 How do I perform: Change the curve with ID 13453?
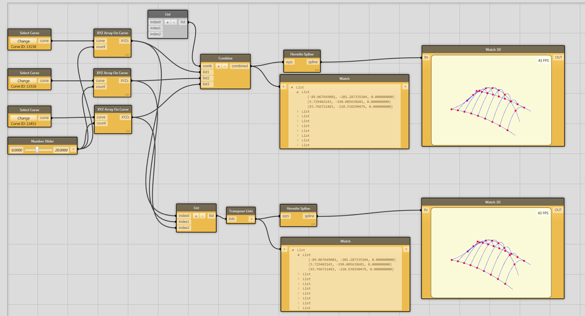(x=23, y=118)
